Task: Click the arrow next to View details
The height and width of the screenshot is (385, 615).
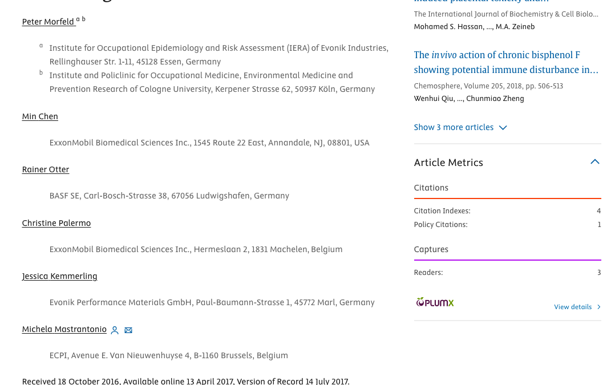Action: [598, 307]
